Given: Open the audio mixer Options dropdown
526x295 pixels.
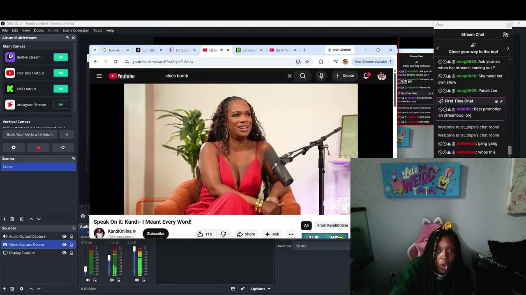Looking at the screenshot, I should 261,289.
